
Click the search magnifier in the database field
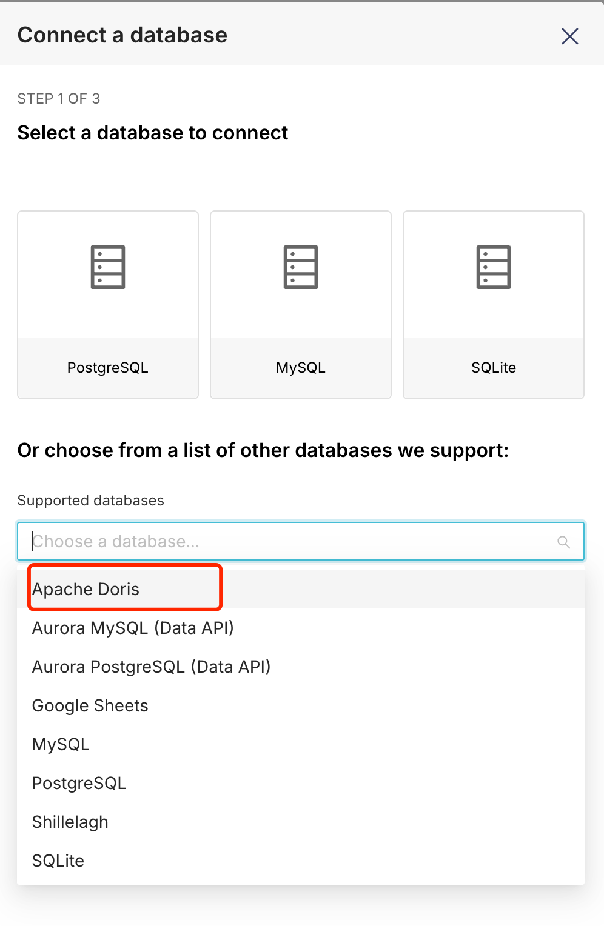pos(563,542)
